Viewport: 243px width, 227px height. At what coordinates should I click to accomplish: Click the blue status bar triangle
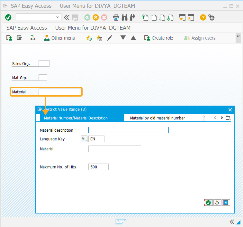click(x=238, y=222)
